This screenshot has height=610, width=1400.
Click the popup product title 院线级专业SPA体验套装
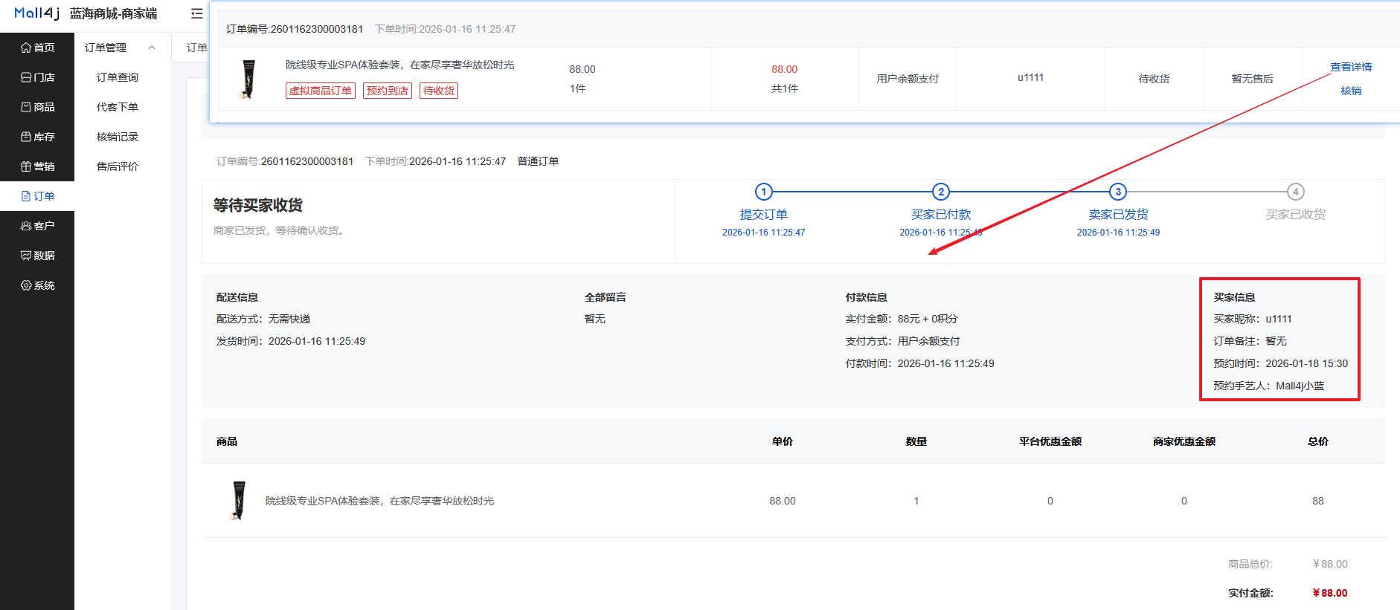(x=400, y=65)
